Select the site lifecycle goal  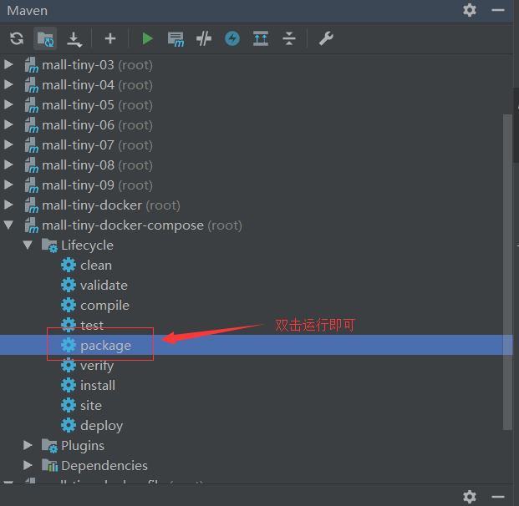[91, 406]
